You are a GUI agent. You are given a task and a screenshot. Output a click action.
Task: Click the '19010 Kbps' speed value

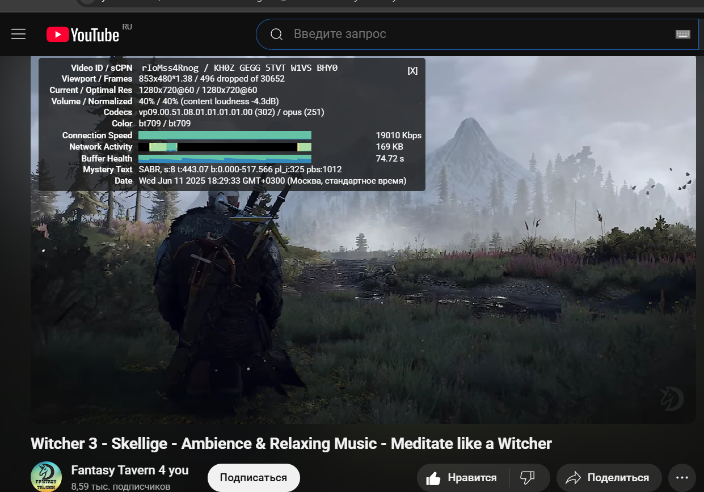[399, 135]
